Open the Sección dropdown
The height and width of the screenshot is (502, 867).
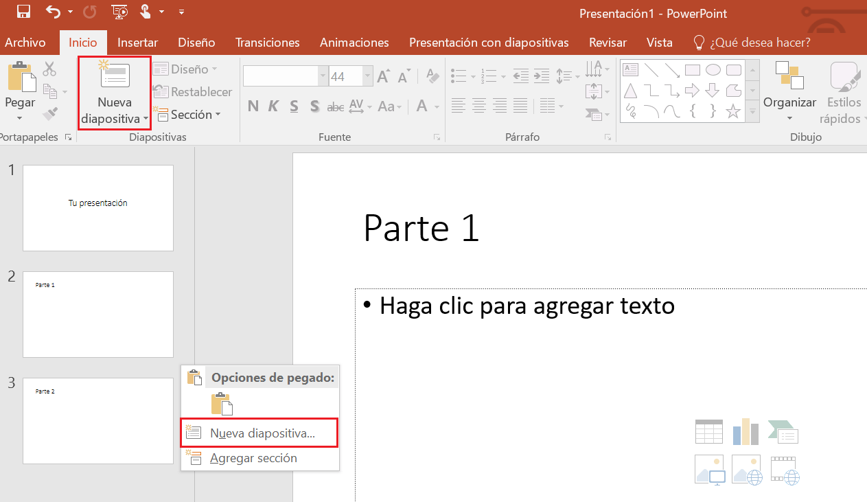pyautogui.click(x=187, y=115)
